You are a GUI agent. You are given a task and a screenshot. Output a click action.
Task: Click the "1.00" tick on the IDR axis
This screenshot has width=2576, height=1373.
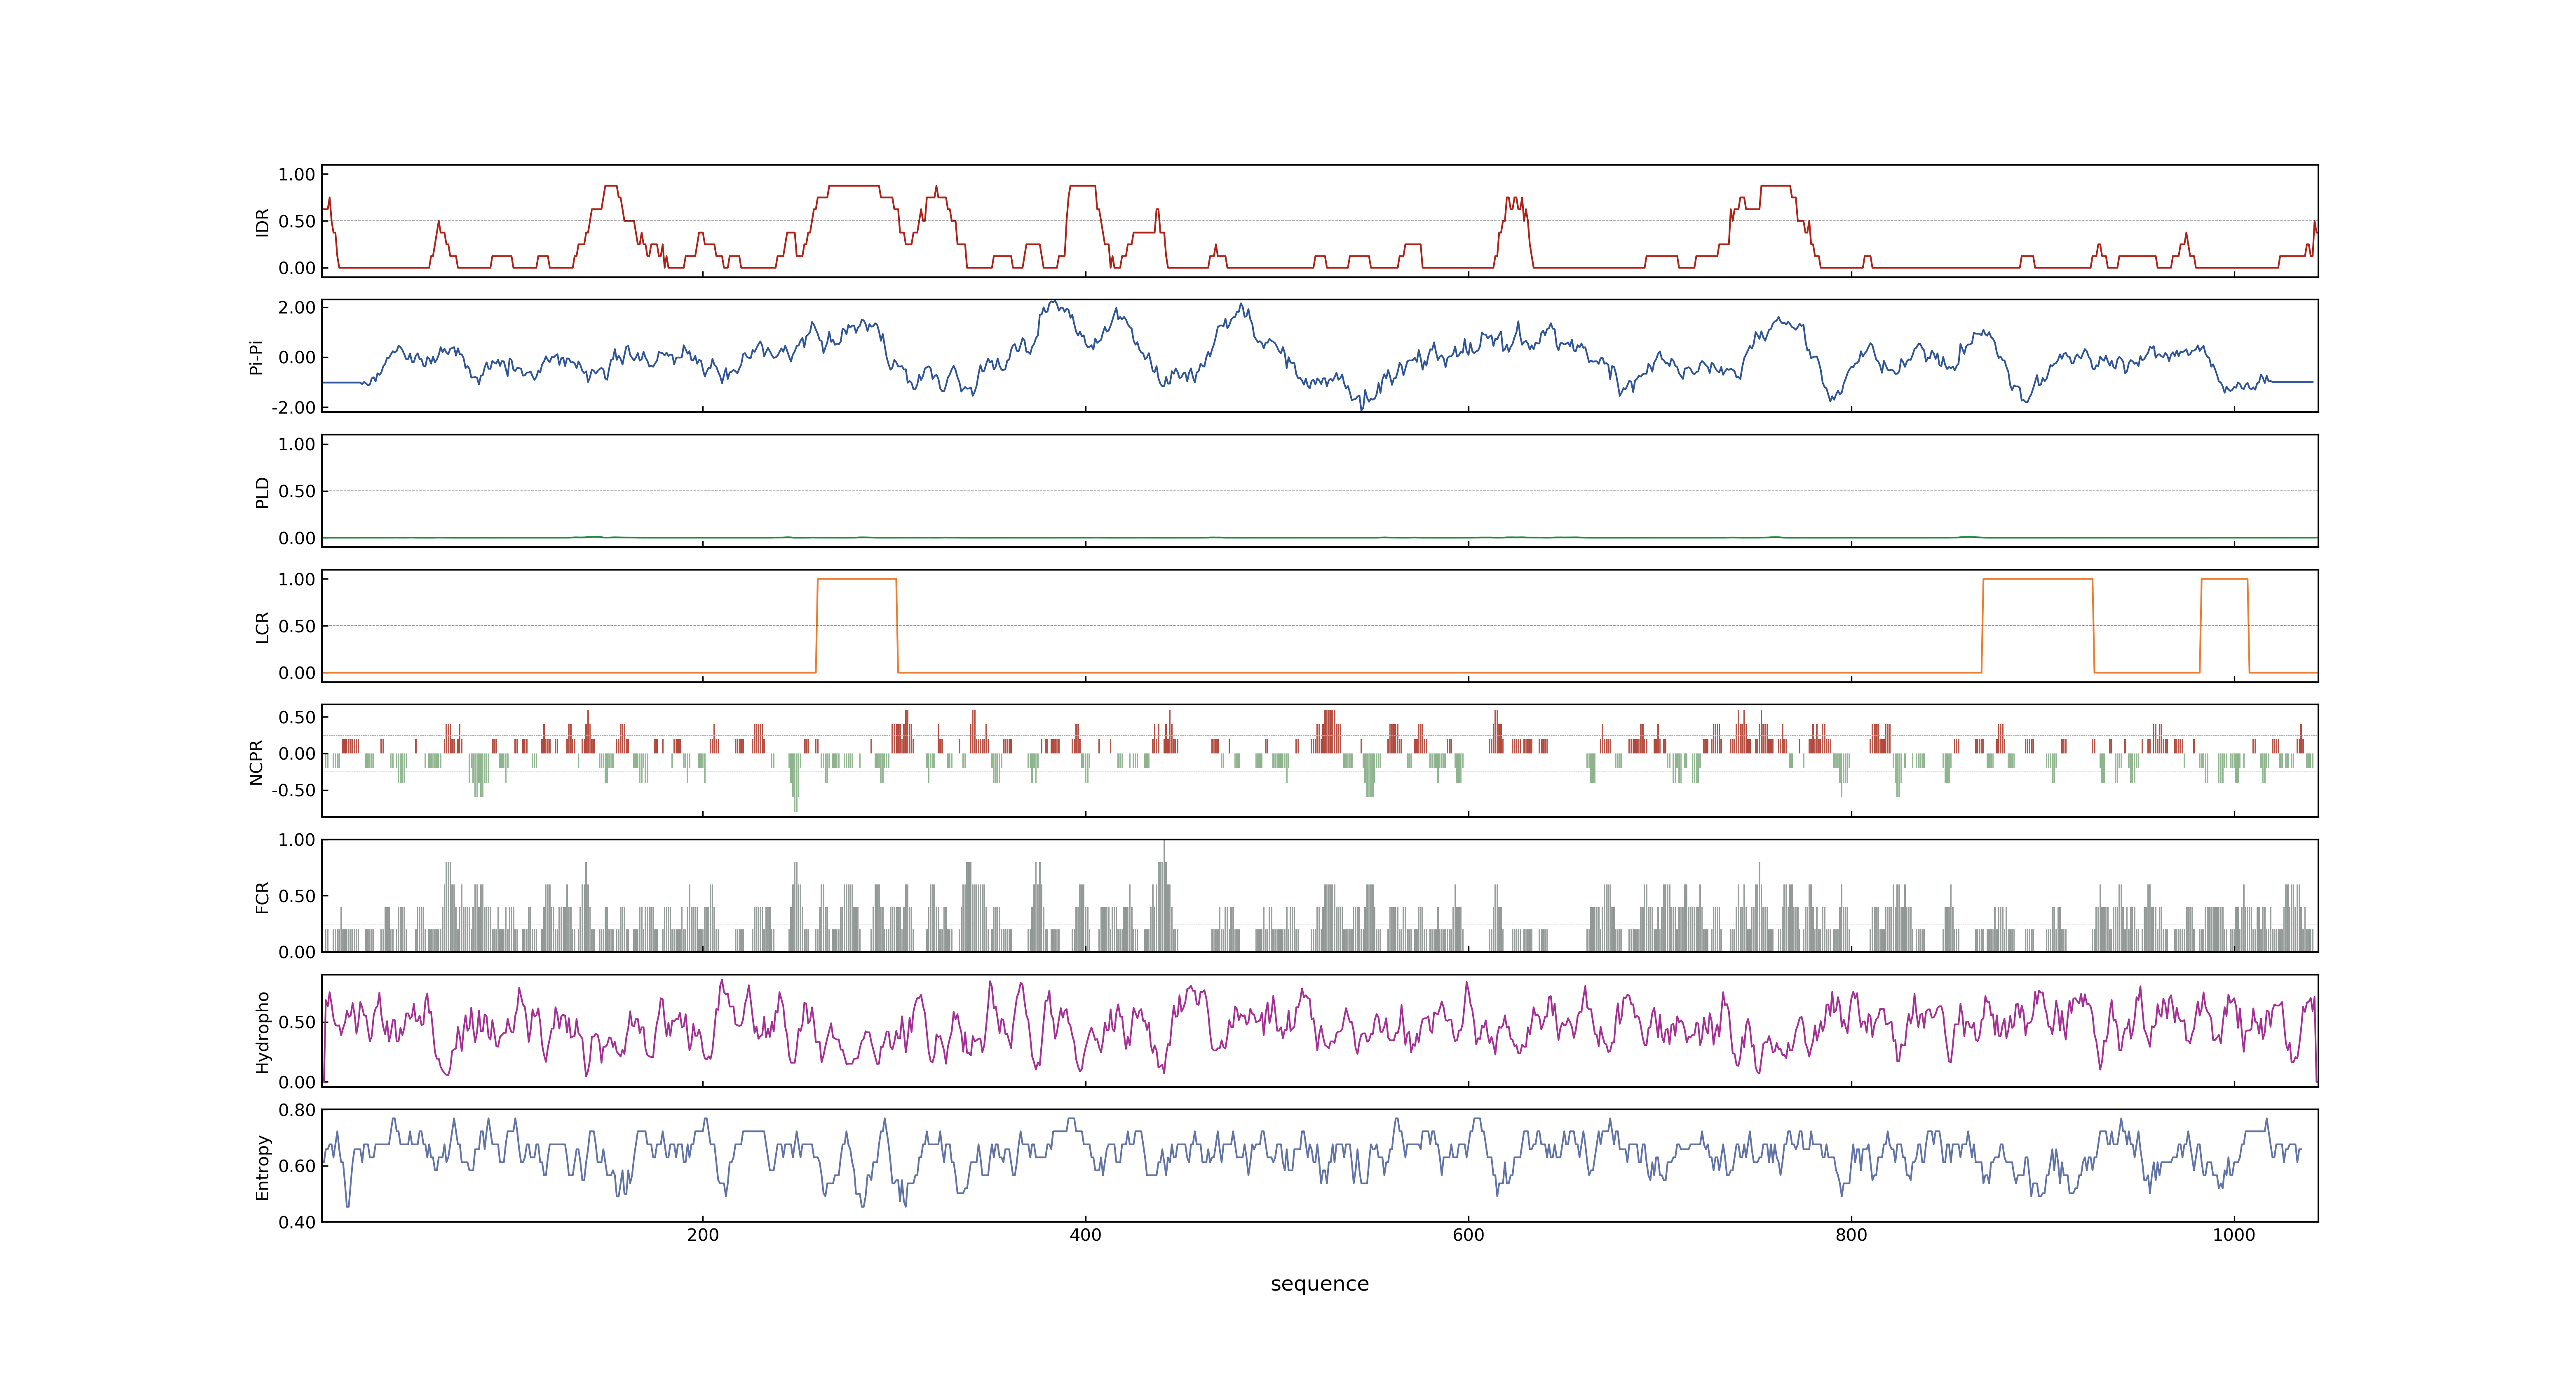click(297, 175)
